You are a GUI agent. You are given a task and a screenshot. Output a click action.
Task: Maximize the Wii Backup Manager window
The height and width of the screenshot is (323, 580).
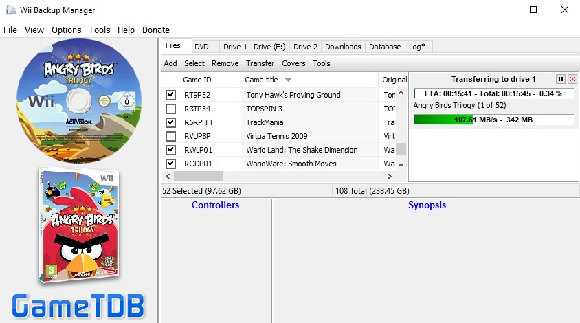533,10
